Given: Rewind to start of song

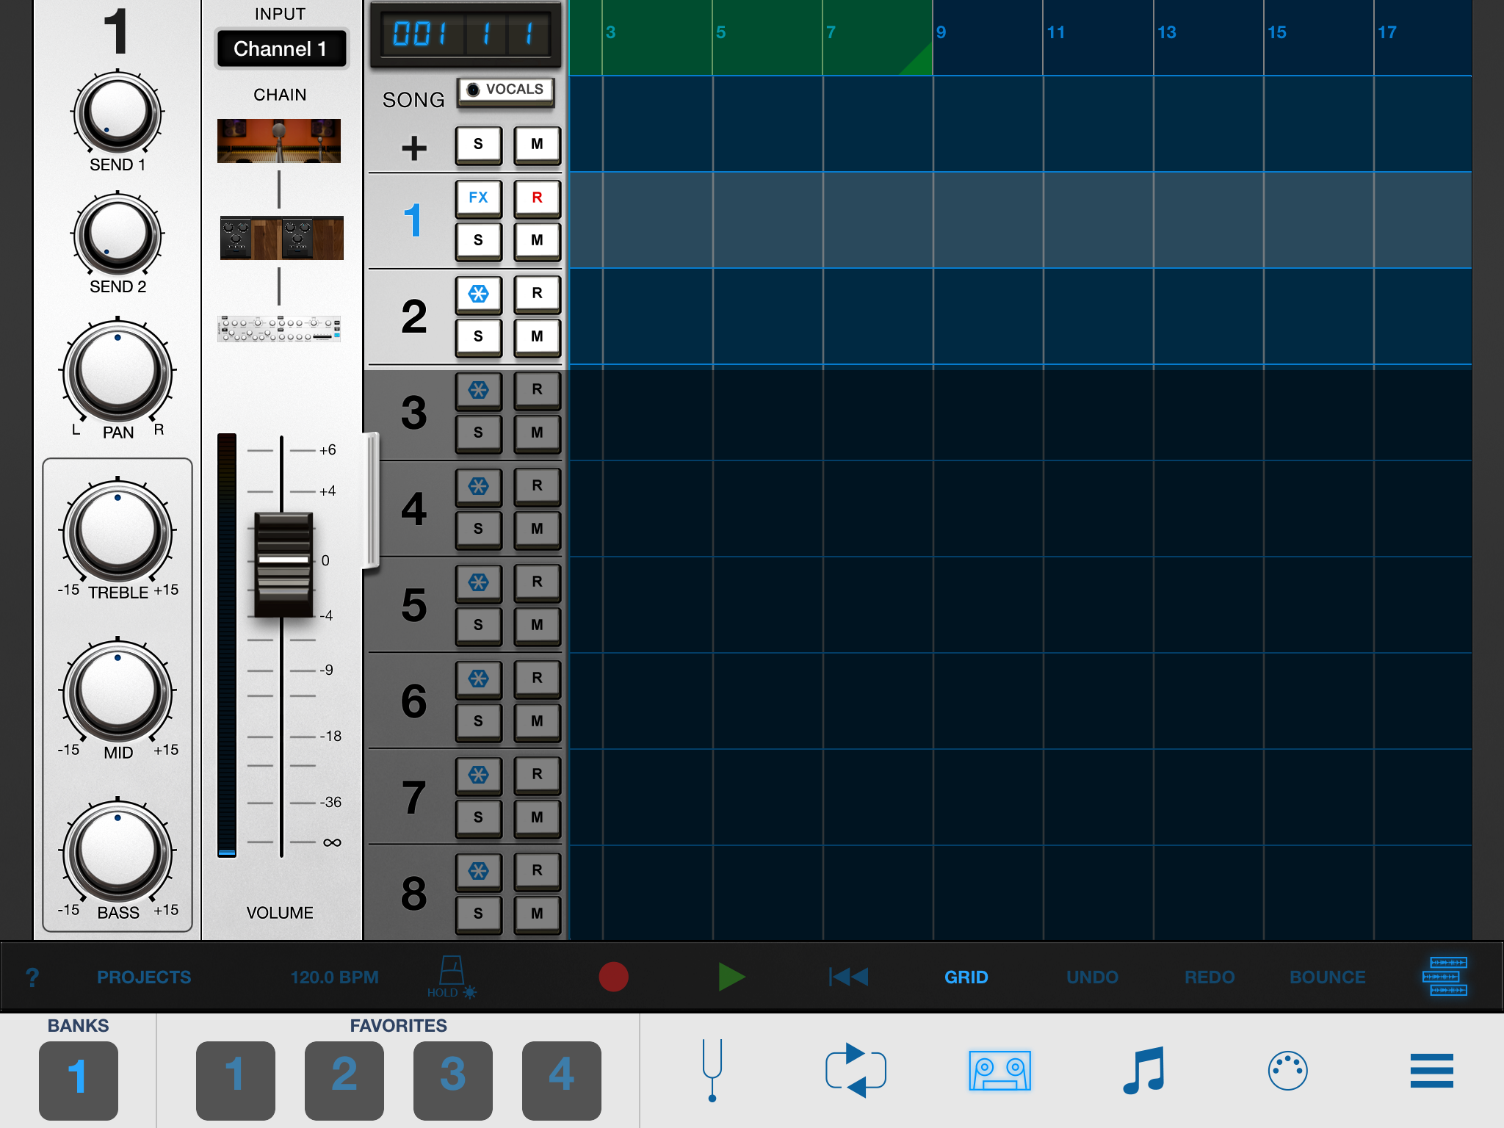Looking at the screenshot, I should tap(848, 977).
